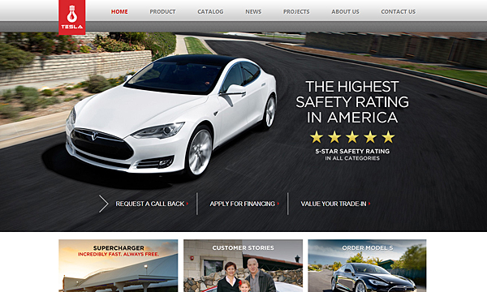
Task: Visit the About Us page
Action: point(345,12)
